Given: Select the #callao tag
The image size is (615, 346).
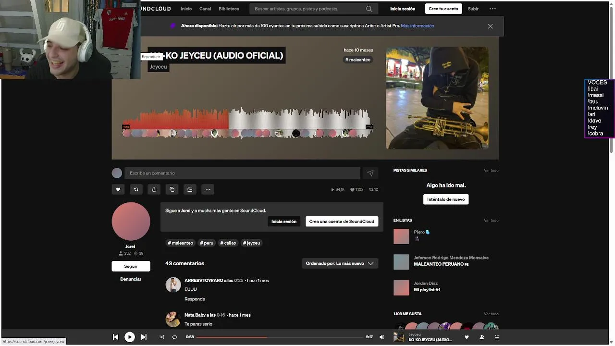Looking at the screenshot, I should click(x=228, y=243).
